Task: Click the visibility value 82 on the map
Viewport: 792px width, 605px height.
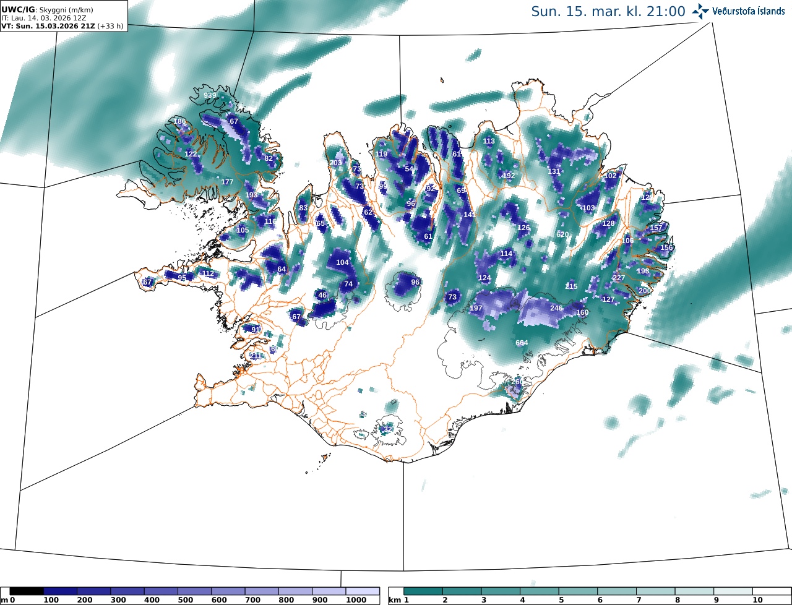Action: point(269,158)
